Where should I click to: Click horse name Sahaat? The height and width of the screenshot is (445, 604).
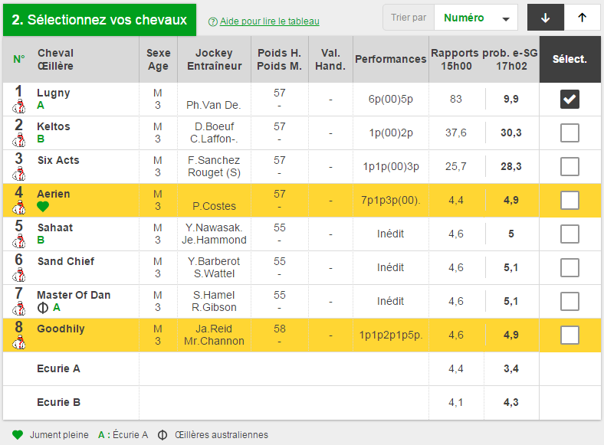pyautogui.click(x=55, y=227)
